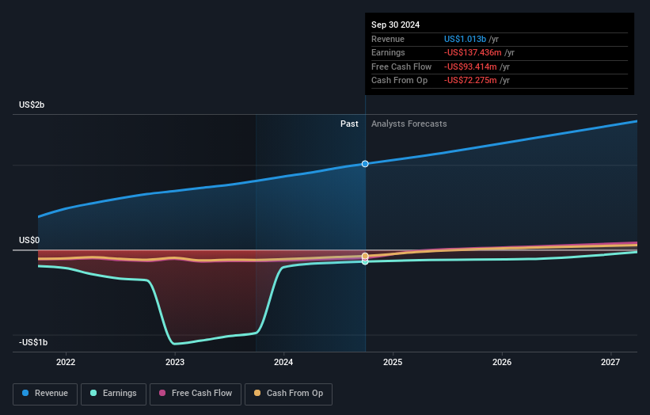The width and height of the screenshot is (650, 415).
Task: Click the -US$93.414m free cash flow value
Action: point(470,67)
